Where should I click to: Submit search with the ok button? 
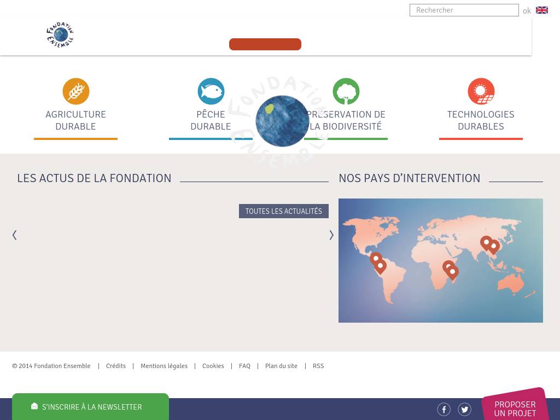tap(527, 11)
